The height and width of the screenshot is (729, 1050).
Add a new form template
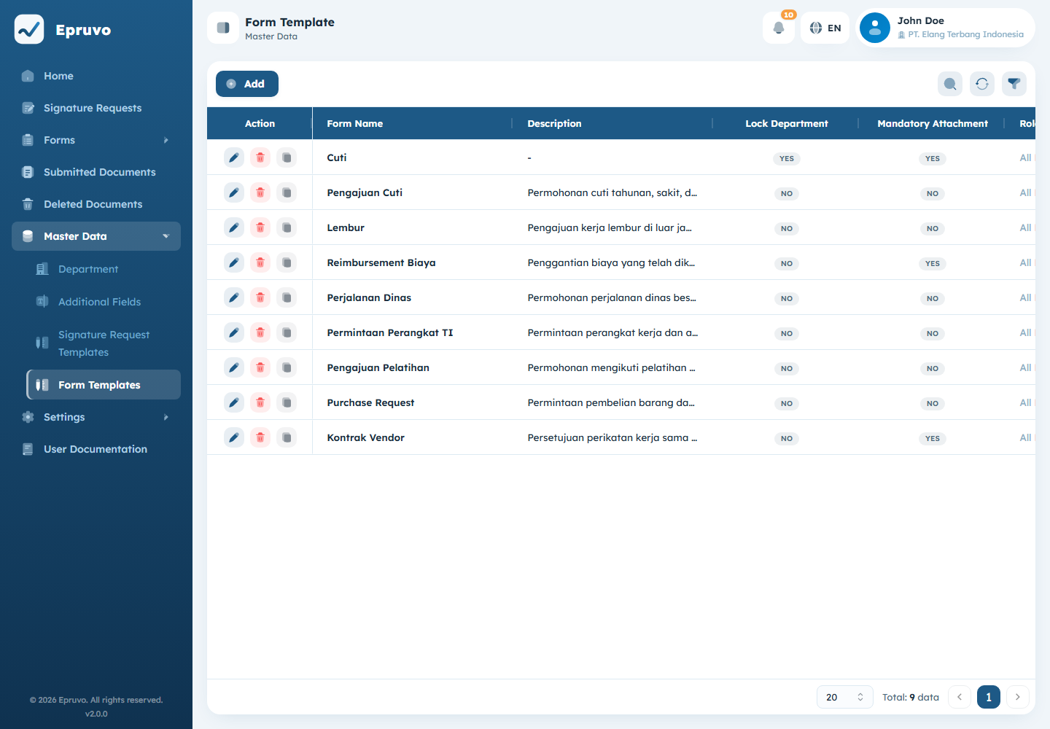(x=247, y=84)
